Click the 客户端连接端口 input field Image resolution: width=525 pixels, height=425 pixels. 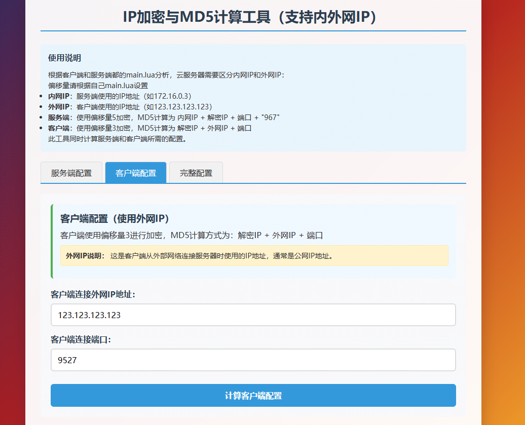pos(253,360)
